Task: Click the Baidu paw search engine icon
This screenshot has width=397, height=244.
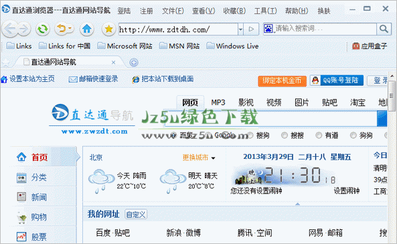Action: [x=268, y=29]
